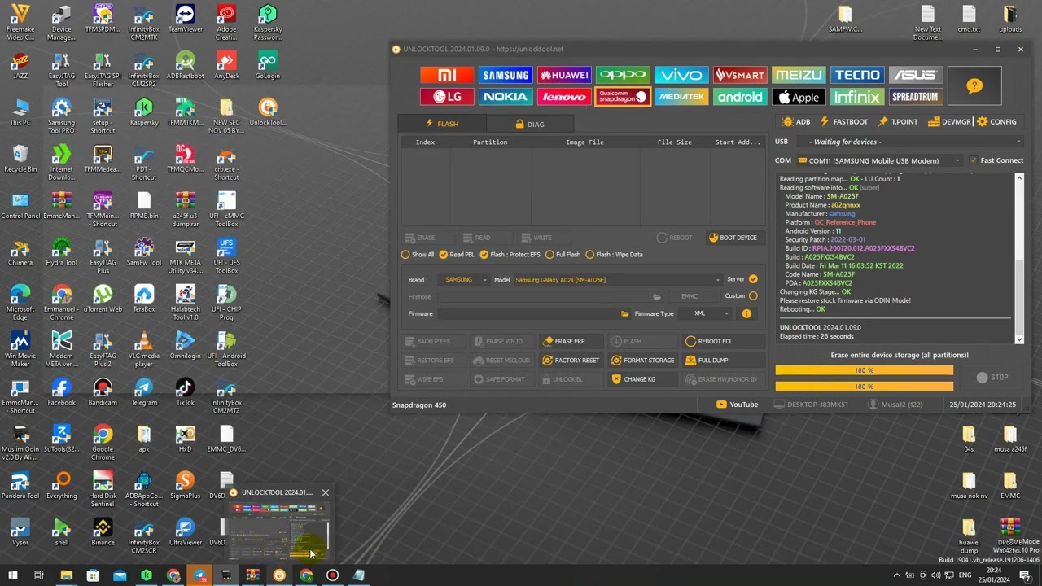Click the Windows Start button

tap(13, 575)
